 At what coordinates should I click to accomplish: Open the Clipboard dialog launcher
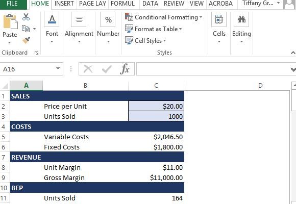(x=36, y=53)
